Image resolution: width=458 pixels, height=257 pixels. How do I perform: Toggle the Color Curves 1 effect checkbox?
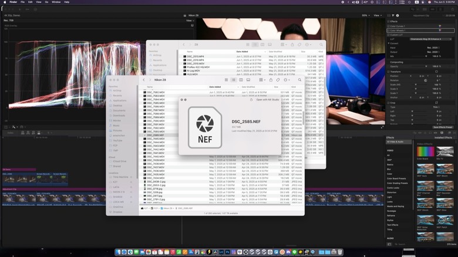[389, 26]
